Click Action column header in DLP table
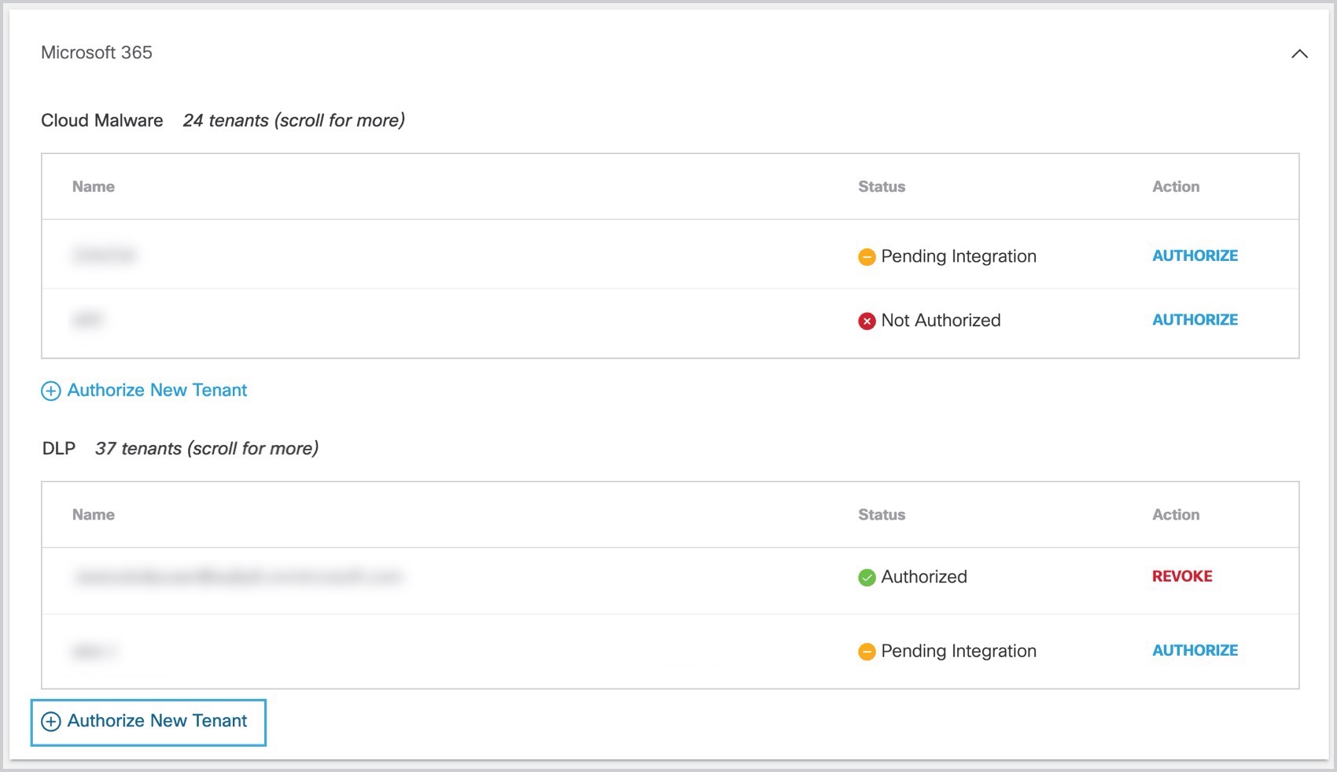This screenshot has height=772, width=1337. (x=1176, y=514)
